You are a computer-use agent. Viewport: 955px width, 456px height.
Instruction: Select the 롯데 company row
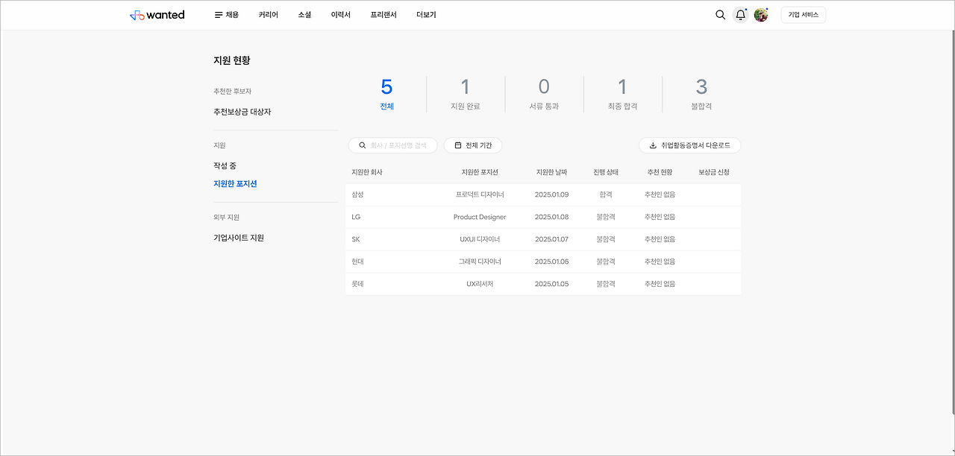pos(544,284)
